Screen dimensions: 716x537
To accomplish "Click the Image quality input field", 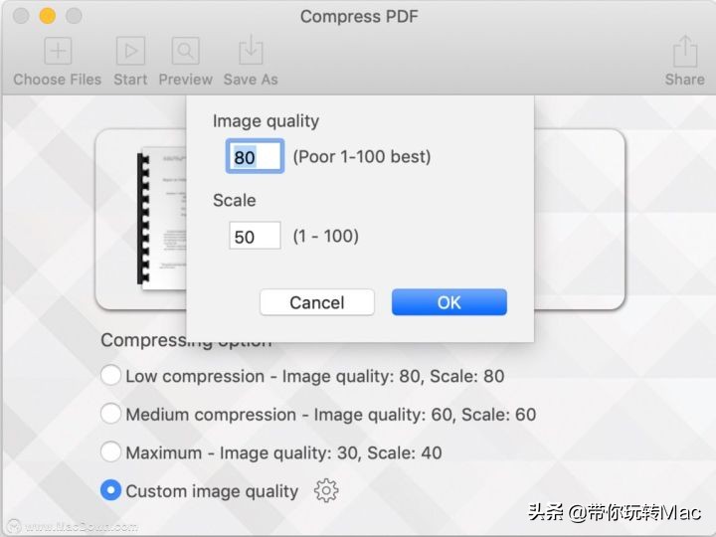I will pos(255,156).
